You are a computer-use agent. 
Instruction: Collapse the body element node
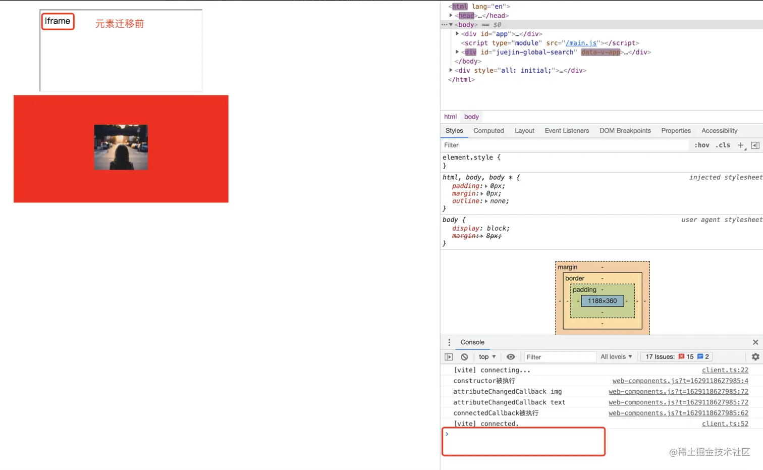[451, 25]
